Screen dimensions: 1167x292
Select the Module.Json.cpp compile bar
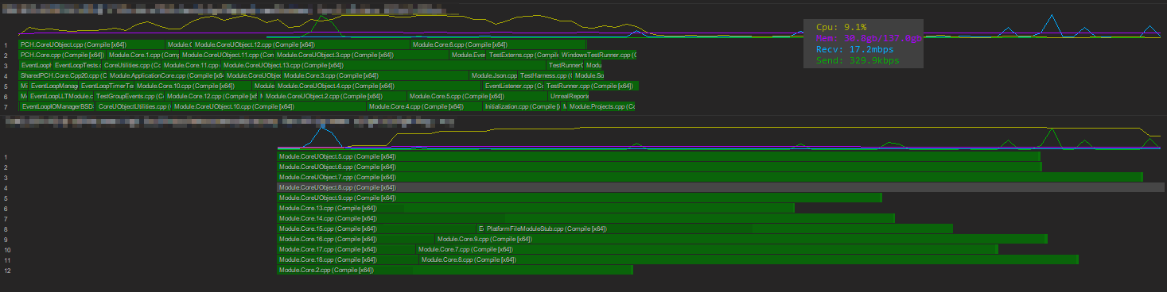click(493, 75)
